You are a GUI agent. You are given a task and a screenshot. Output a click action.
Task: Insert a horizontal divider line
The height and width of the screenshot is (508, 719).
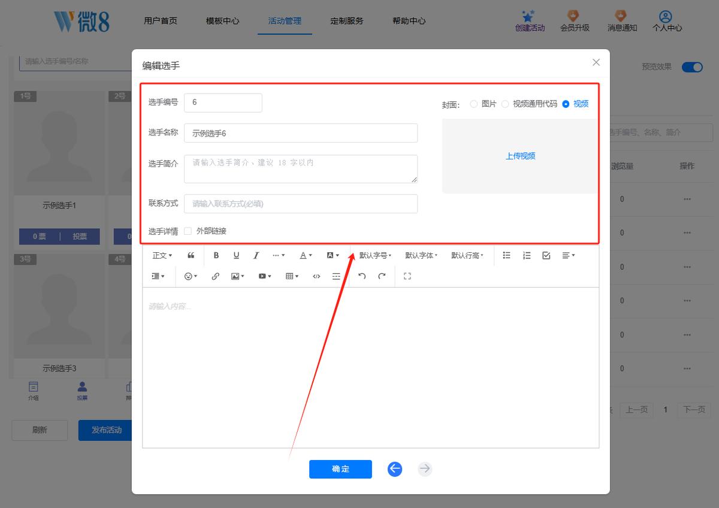click(x=336, y=276)
